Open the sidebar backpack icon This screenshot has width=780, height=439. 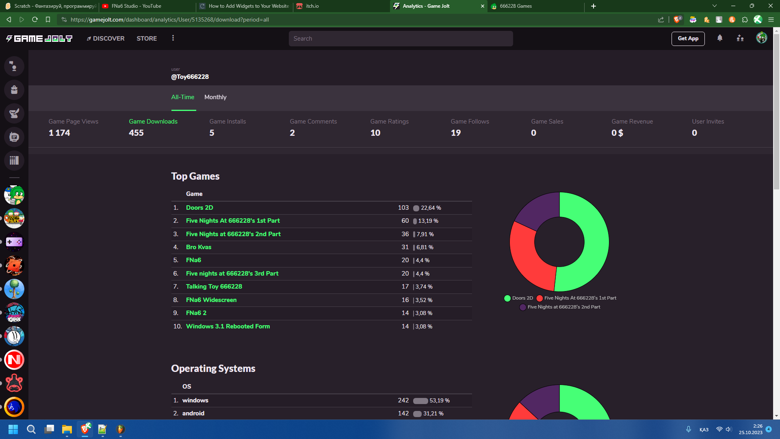coord(14,90)
